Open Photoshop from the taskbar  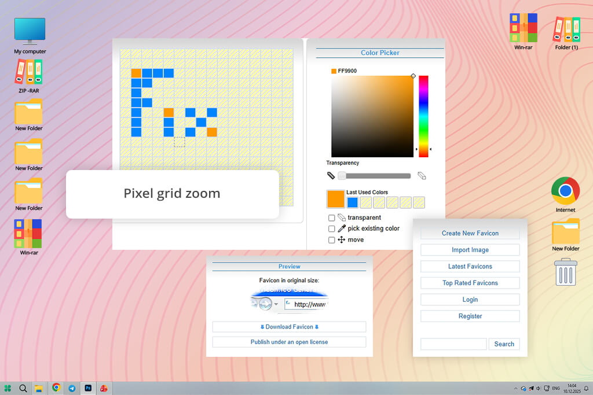pyautogui.click(x=88, y=388)
